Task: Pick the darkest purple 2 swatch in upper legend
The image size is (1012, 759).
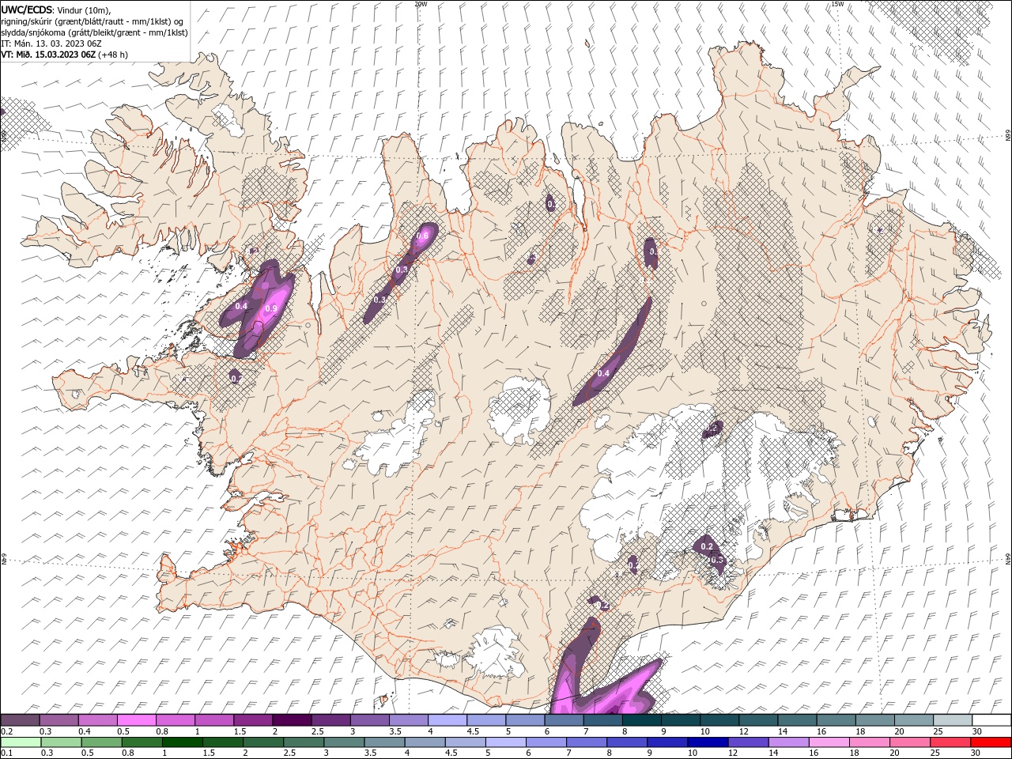Action: point(292,720)
